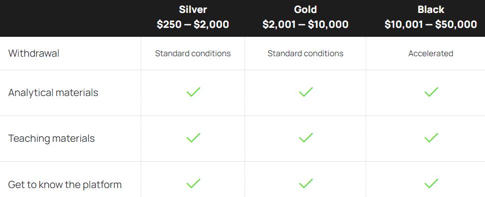This screenshot has width=485, height=197.
Task: Click the Gold Analytical materials checkmark
Action: (x=305, y=92)
